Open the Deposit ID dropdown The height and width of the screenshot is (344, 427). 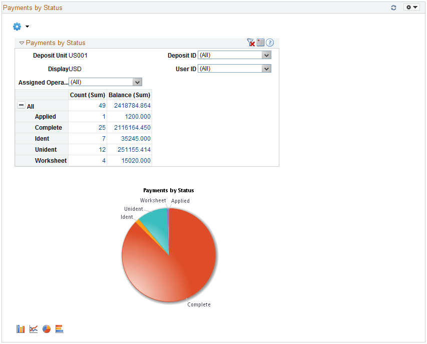(x=267, y=55)
